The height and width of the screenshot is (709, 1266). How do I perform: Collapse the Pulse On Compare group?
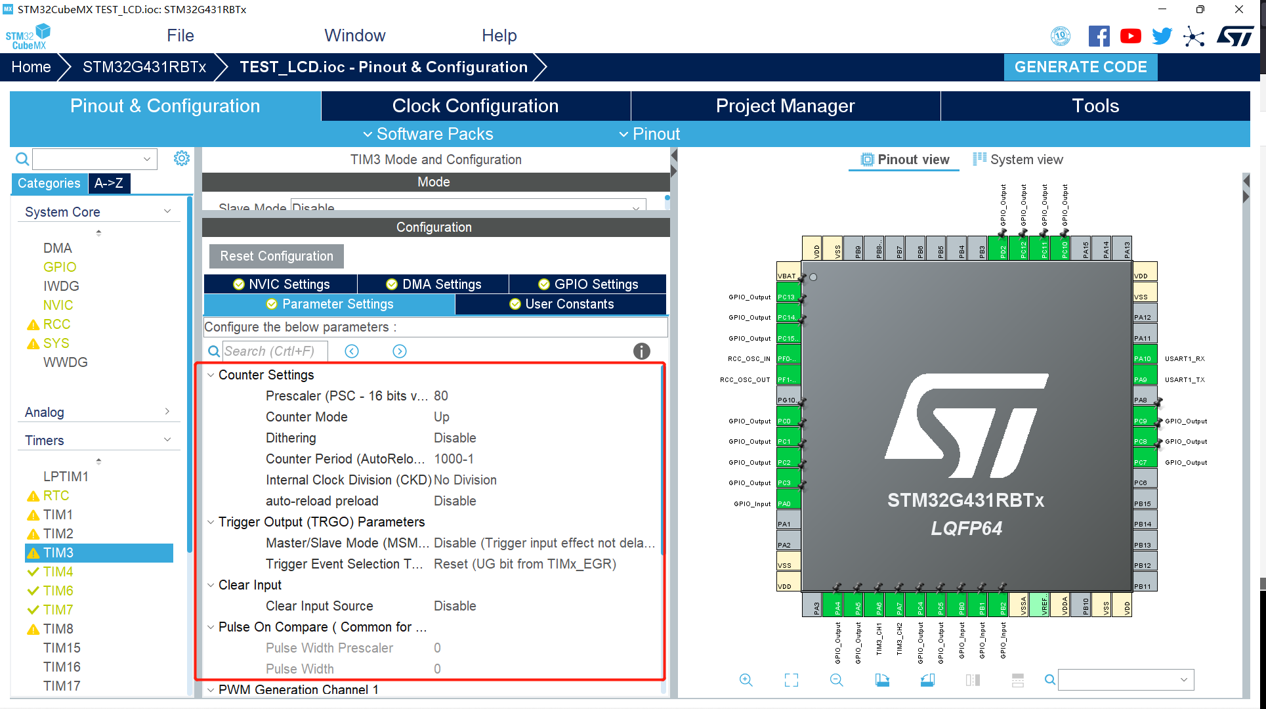pos(211,628)
